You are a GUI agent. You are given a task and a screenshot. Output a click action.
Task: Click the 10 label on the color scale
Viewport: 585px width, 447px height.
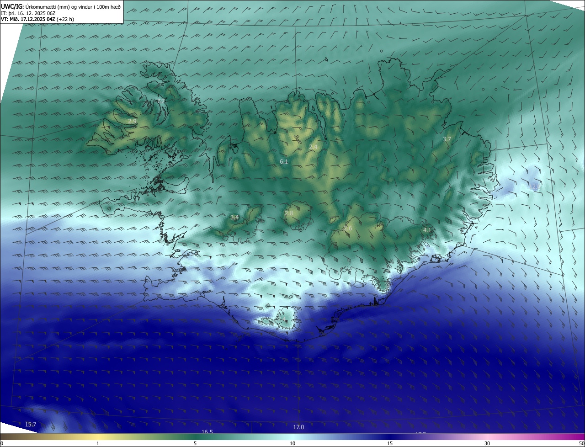point(292,443)
